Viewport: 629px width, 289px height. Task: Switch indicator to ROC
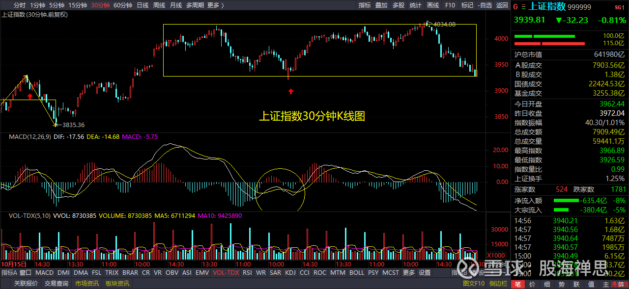[320, 273]
